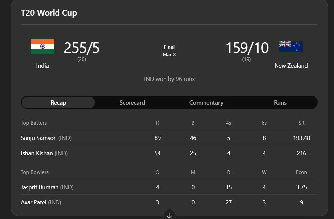Screen dimensions: 334x219
Task: Click the Axar Patel bowler row
Action: [34, 202]
